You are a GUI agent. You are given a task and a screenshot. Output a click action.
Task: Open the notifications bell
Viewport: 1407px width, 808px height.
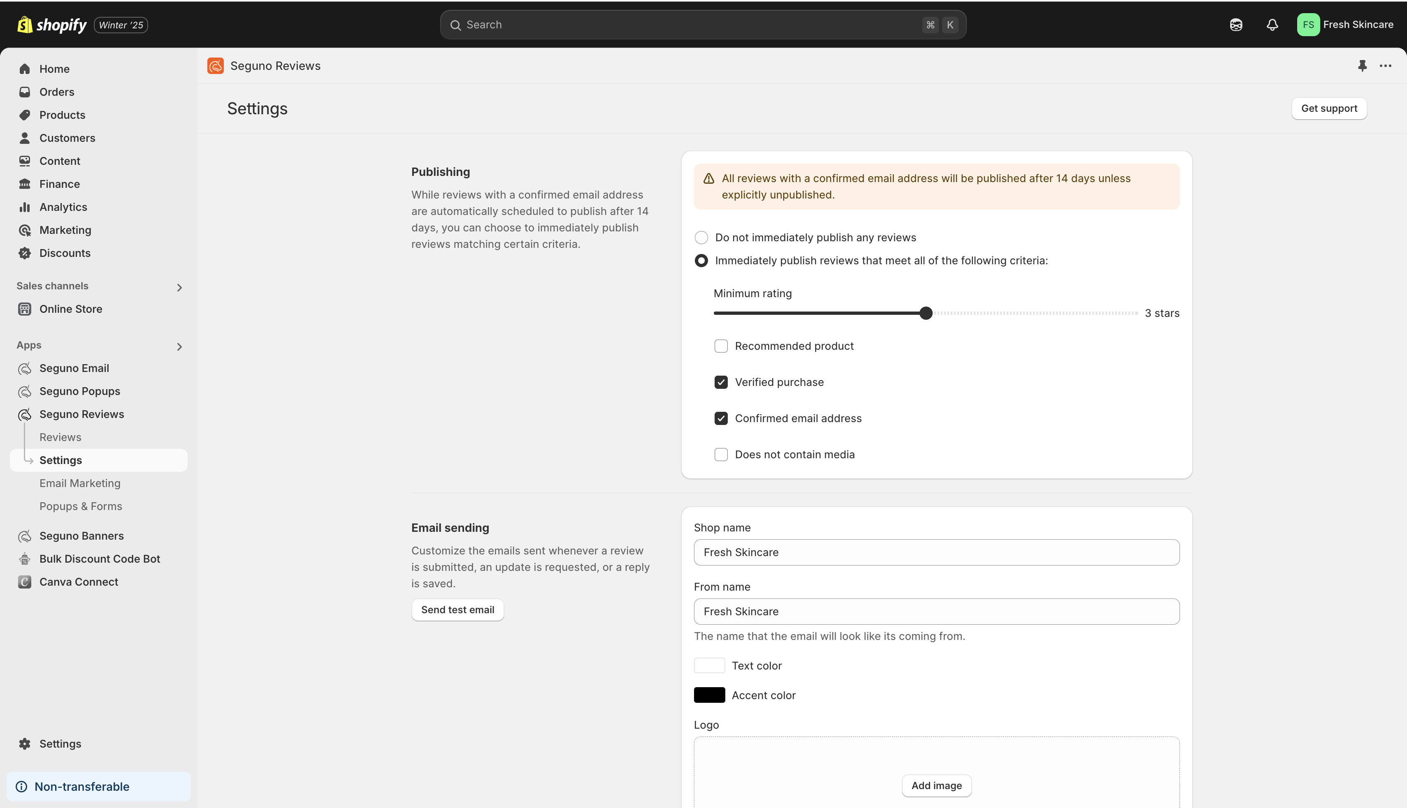tap(1272, 25)
